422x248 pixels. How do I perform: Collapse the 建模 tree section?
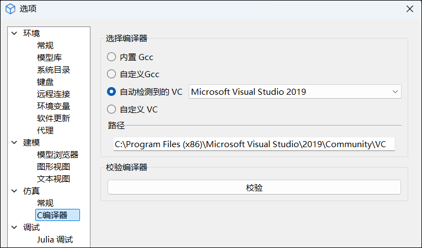coord(14,143)
